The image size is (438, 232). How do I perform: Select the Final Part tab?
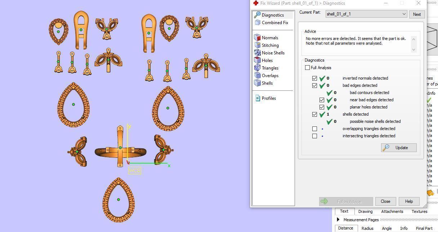point(424,228)
